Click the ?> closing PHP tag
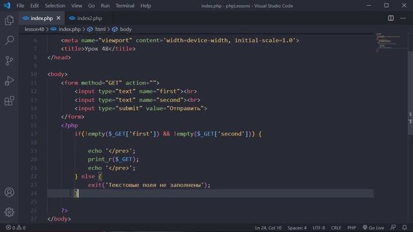Screen dimensions: 413x232 coord(65,211)
